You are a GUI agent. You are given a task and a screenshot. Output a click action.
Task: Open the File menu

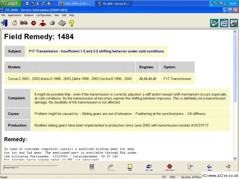3,15
